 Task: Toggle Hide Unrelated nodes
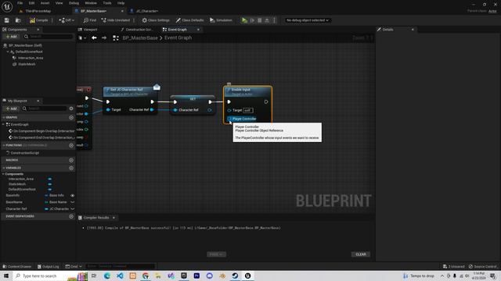(x=116, y=20)
